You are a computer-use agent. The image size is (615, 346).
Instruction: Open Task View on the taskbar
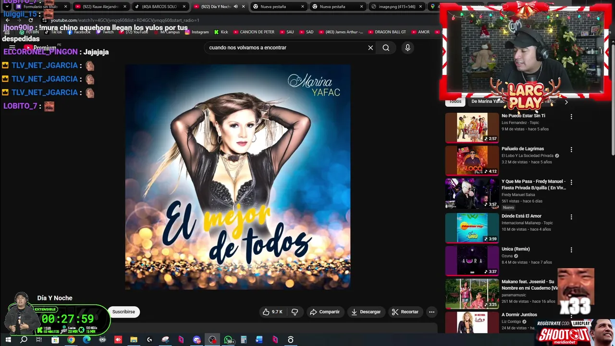[39, 340]
